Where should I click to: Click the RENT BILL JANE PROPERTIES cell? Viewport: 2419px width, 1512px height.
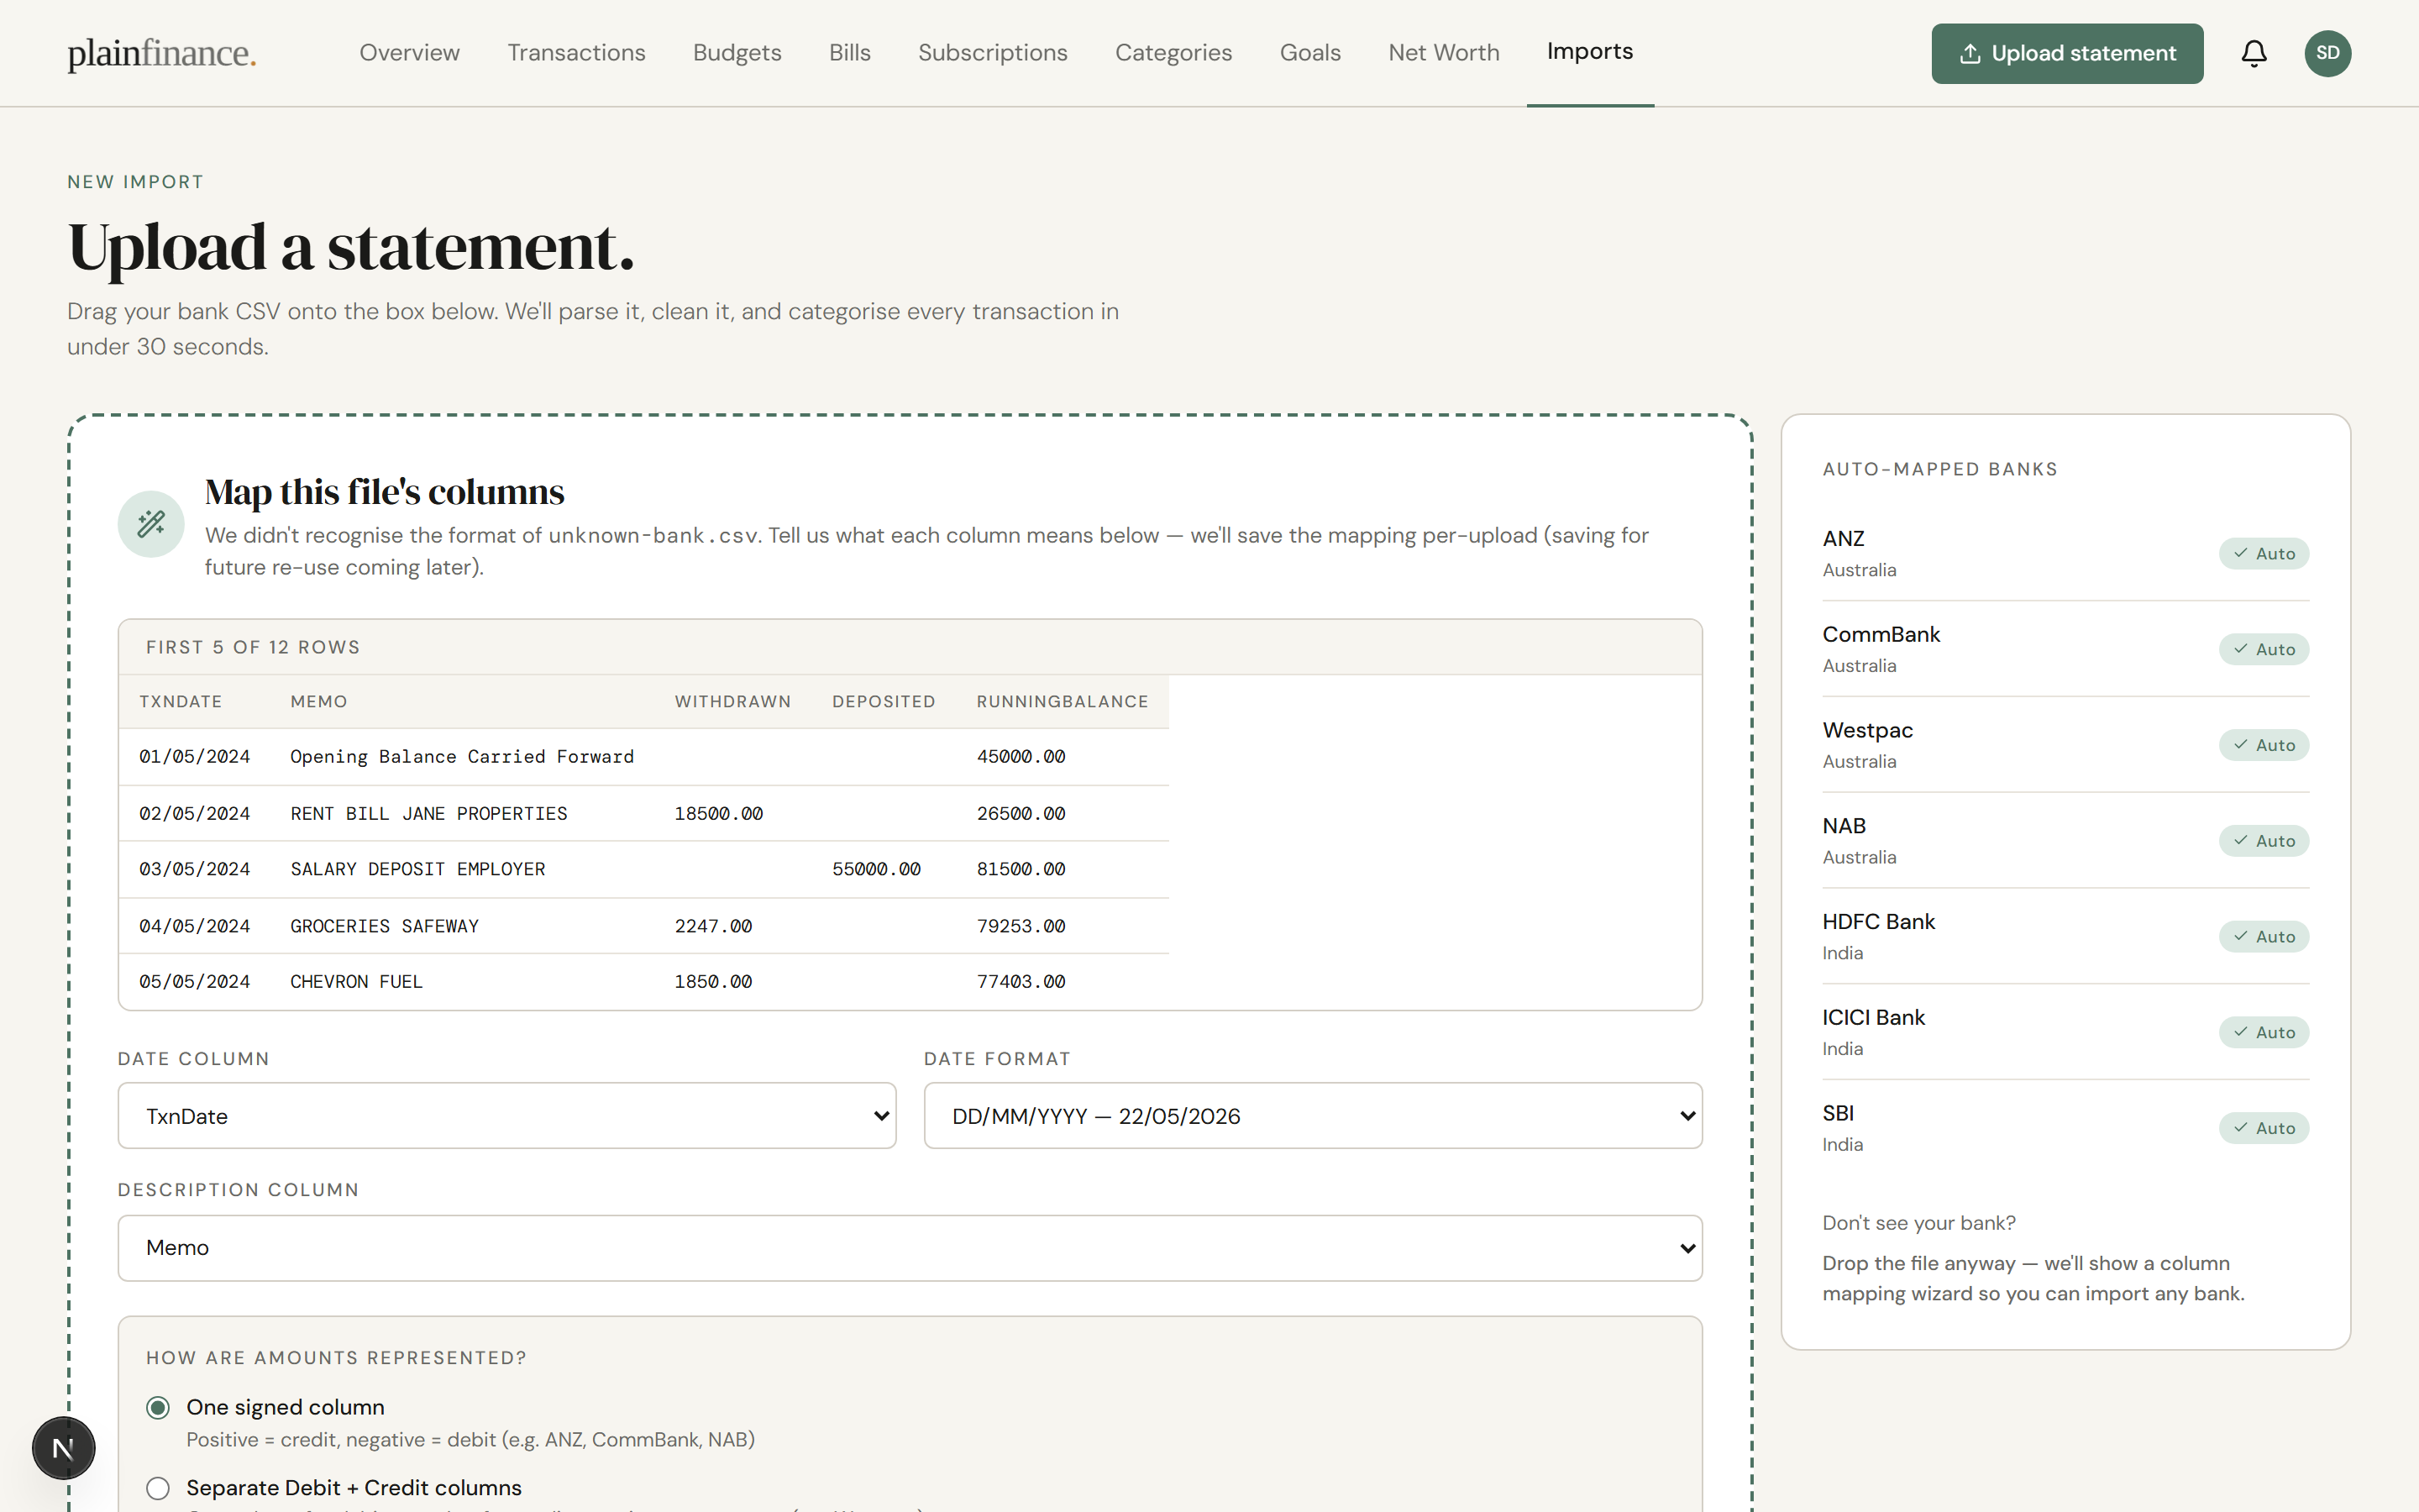click(429, 814)
